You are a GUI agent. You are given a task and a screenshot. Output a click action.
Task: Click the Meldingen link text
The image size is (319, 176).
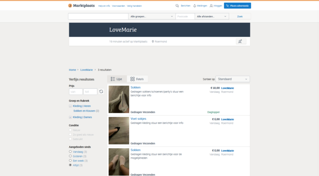pyautogui.click(x=202, y=6)
